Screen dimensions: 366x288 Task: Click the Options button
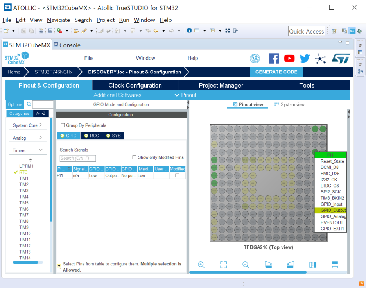coord(15,104)
